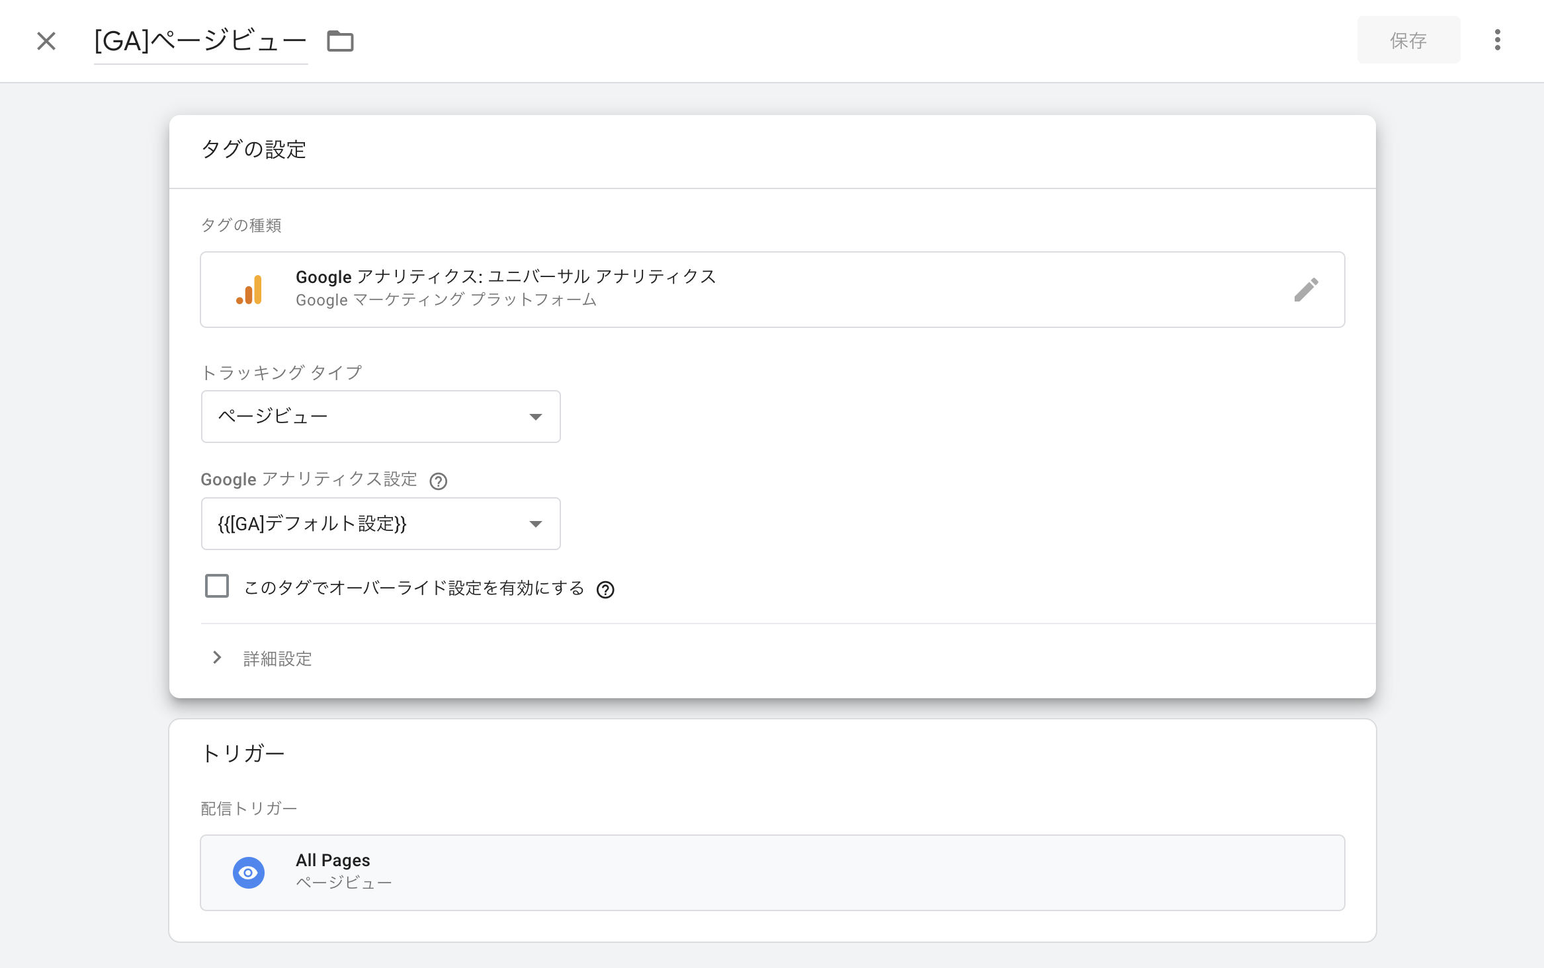Edit the tag name [GA]ページビュー
The image size is (1544, 968).
tap(200, 41)
